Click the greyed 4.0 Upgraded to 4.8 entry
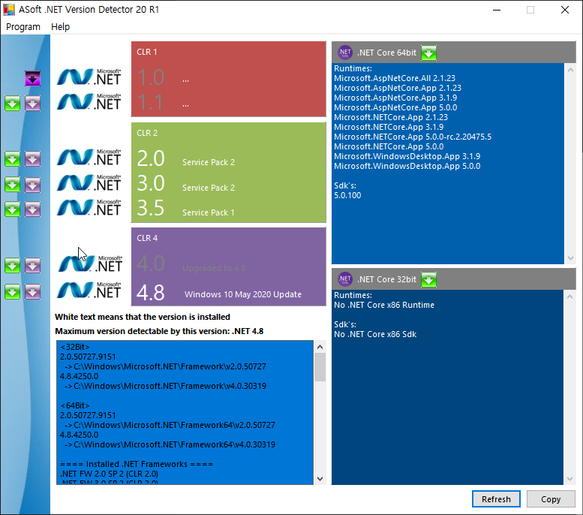 [x=191, y=264]
